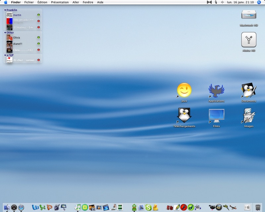Collapse the Other contact group
The height and width of the screenshot is (212, 265).
[x=5, y=33]
